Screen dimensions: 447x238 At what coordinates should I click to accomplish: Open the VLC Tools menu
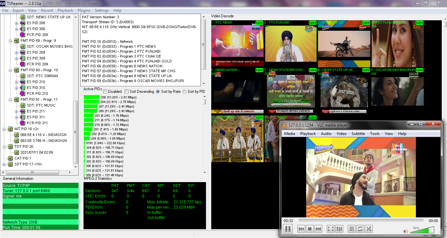[x=375, y=133]
